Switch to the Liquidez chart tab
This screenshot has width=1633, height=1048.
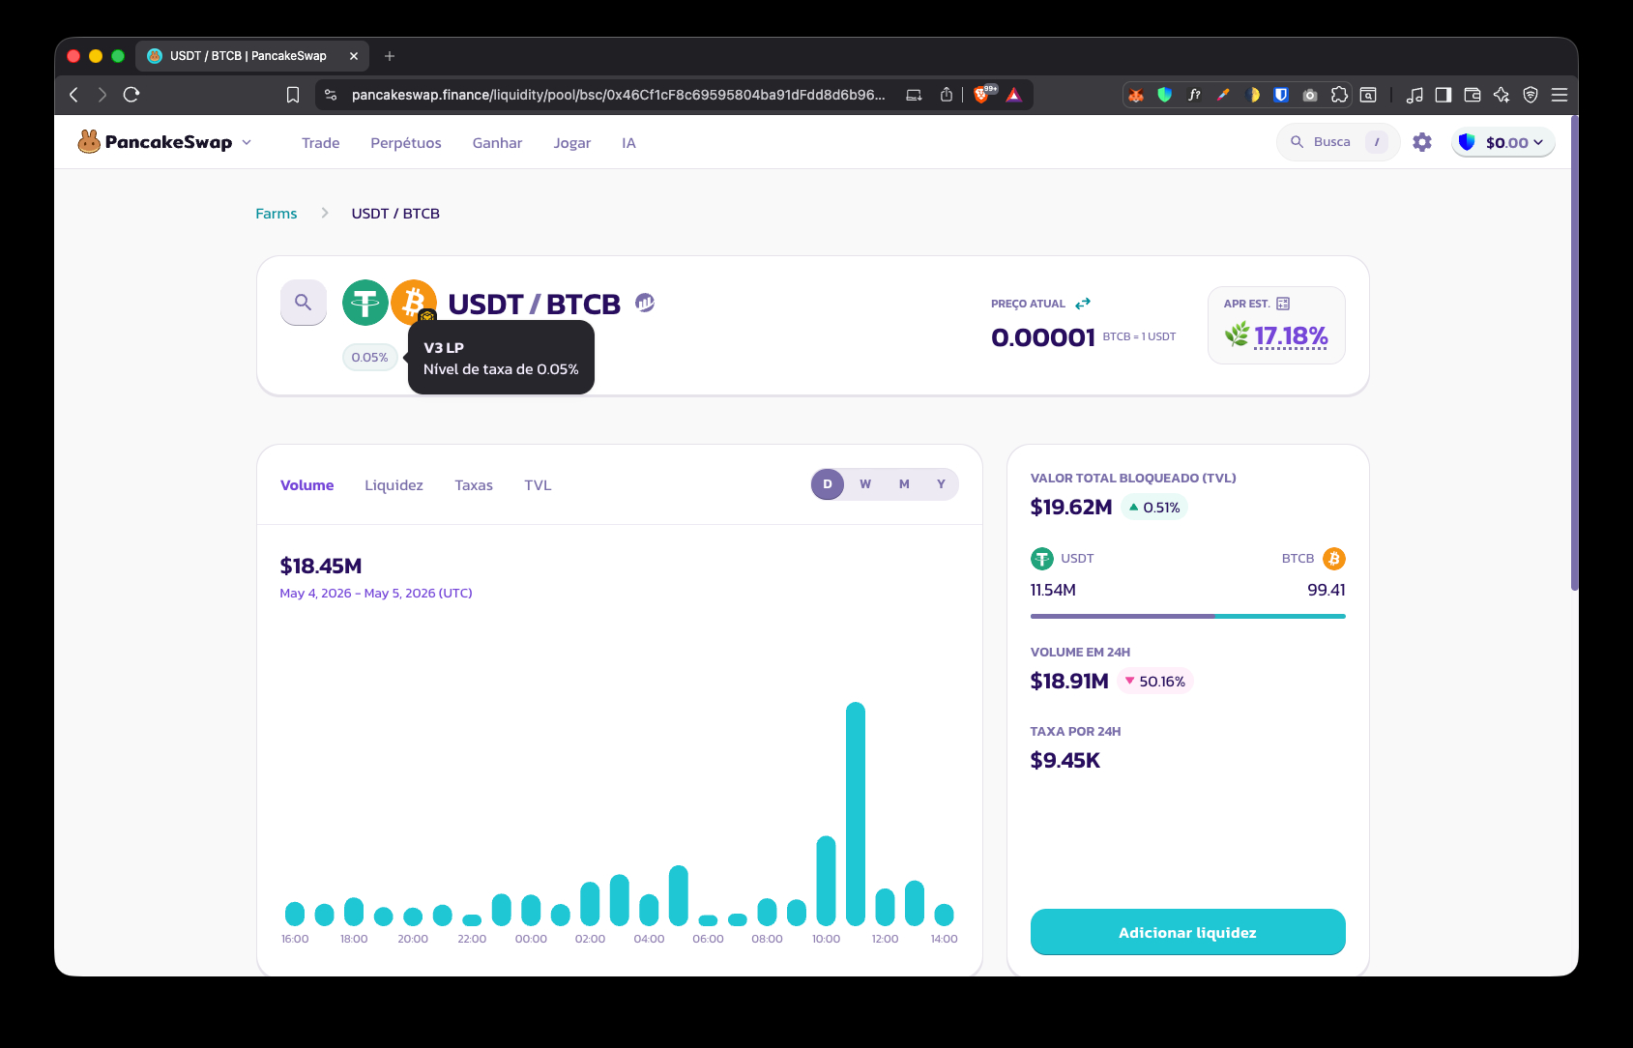pyautogui.click(x=394, y=485)
